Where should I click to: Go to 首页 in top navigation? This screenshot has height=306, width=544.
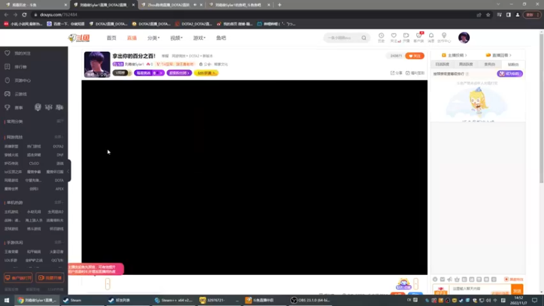pyautogui.click(x=112, y=38)
